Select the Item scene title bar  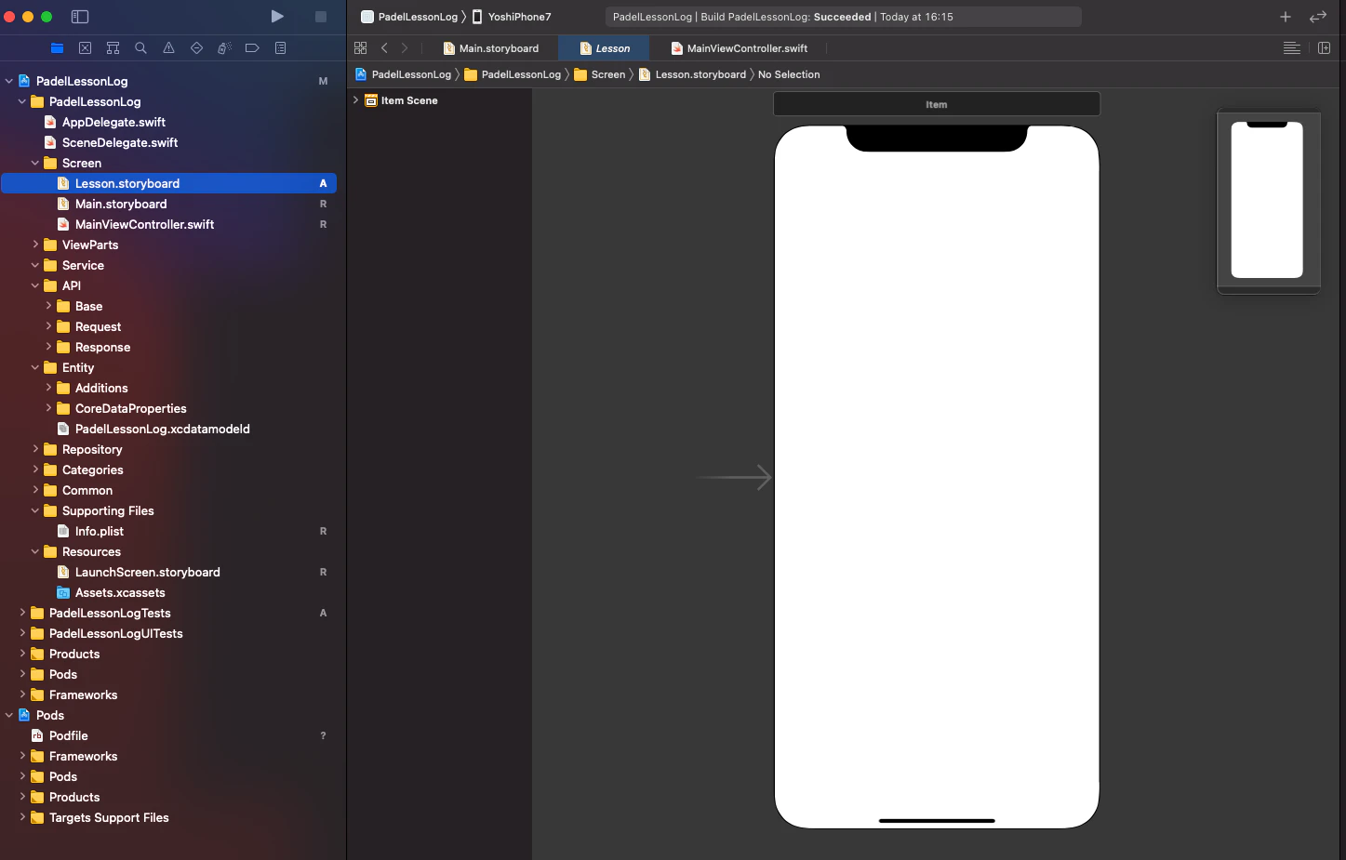(937, 104)
